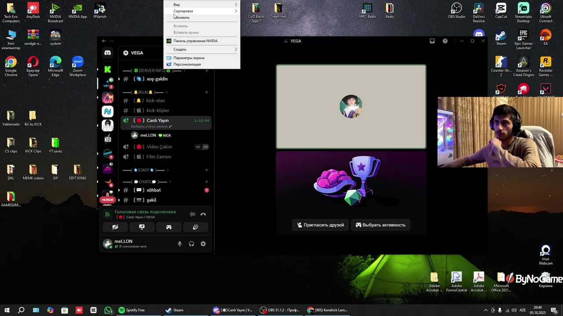563x316 pixels.
Task: Open the söhbət chat channel
Action: coord(166,190)
